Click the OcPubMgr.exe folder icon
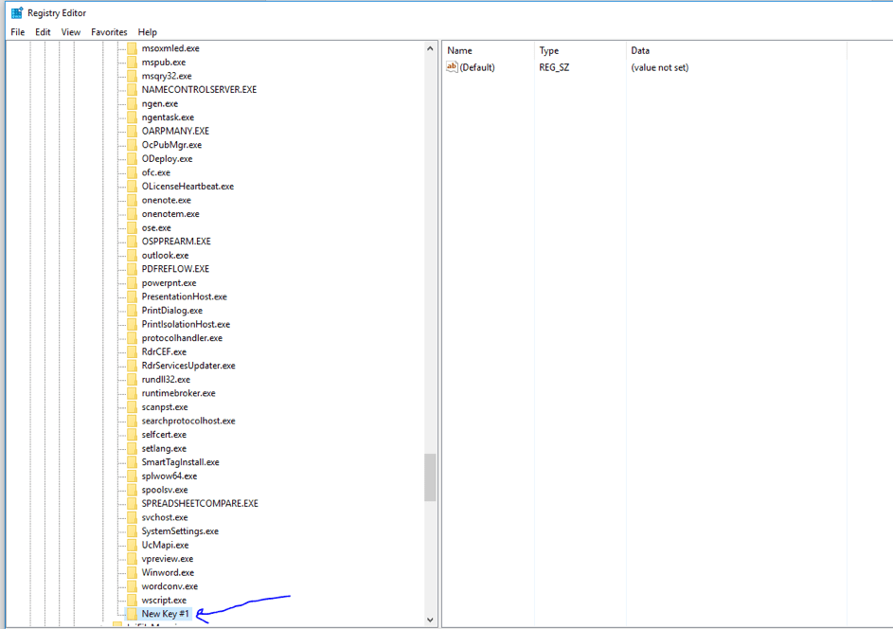Screen dimensions: 893x629 133,145
